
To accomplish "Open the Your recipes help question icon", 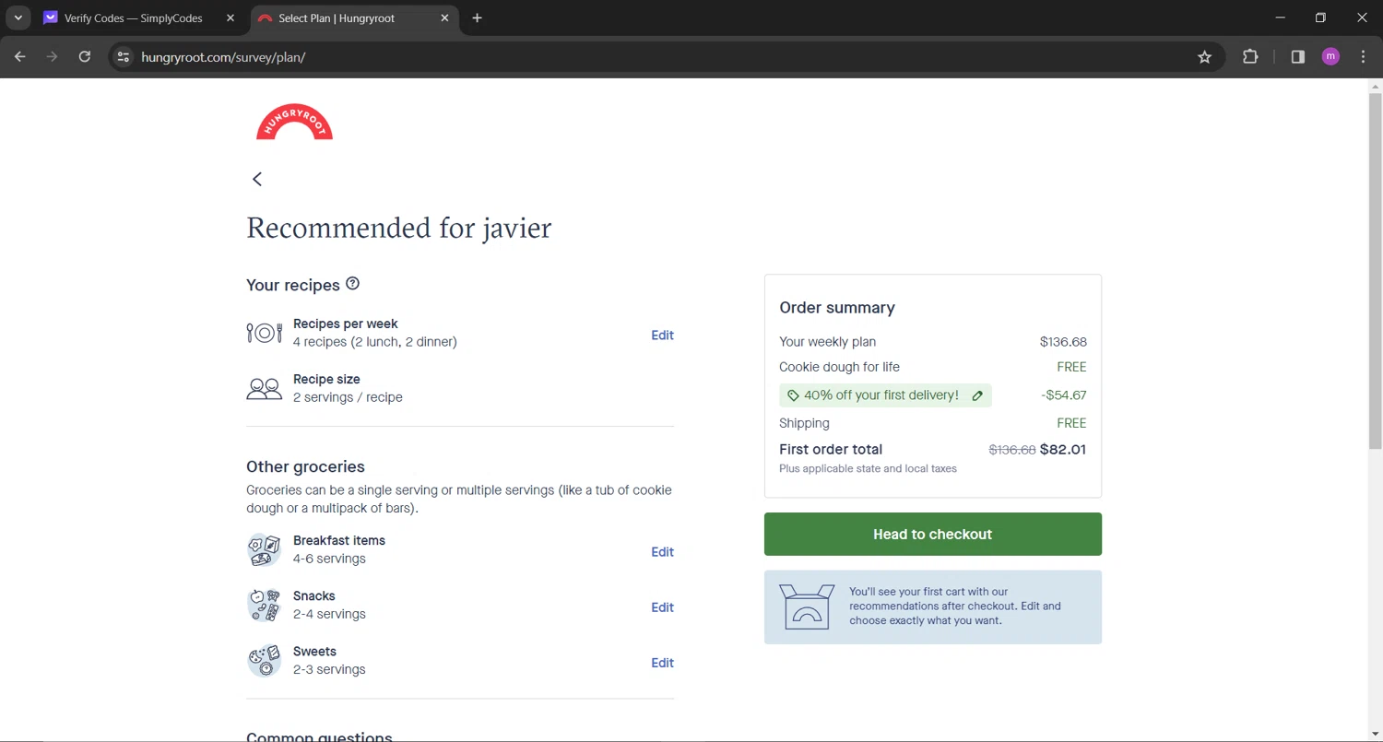I will click(x=352, y=284).
